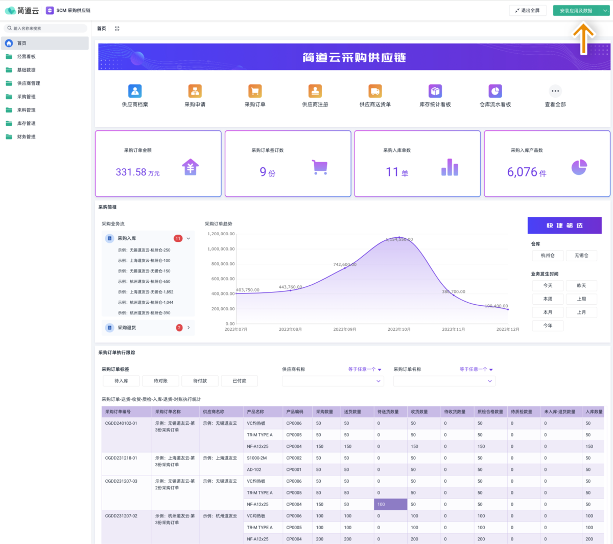Open the arrow beside 安装应用及数据
Viewport: 613px width, 544px height.
pyautogui.click(x=605, y=10)
